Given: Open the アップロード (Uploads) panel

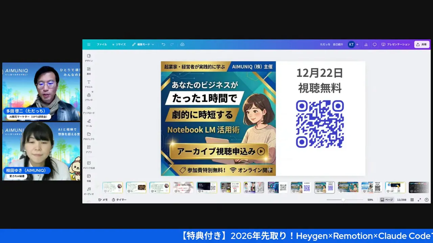Looking at the screenshot, I should point(89,110).
